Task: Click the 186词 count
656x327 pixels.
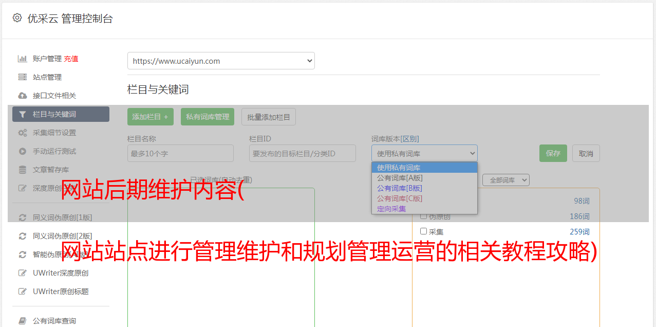Action: point(579,216)
